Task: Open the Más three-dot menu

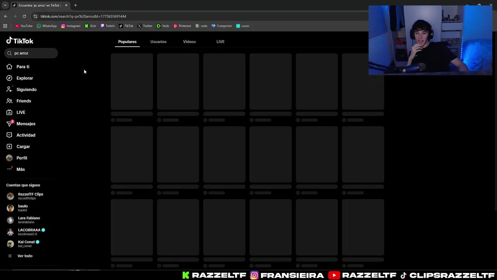Action: 16,170
